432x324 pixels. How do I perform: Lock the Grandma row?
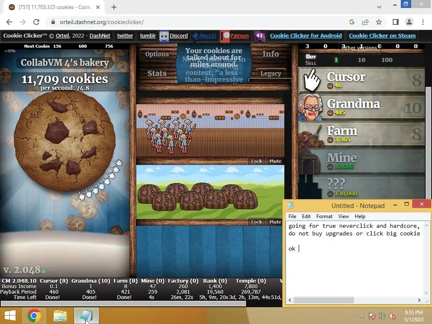pos(256,161)
